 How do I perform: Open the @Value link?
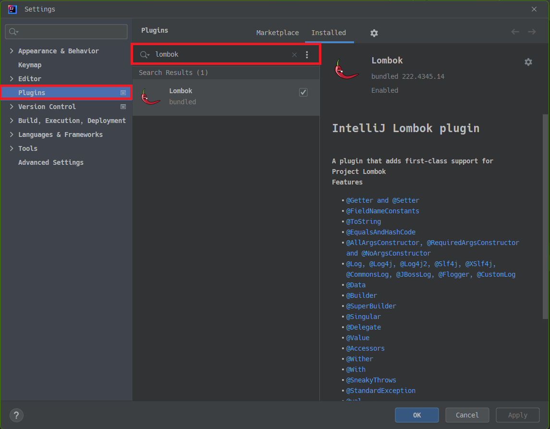click(358, 338)
